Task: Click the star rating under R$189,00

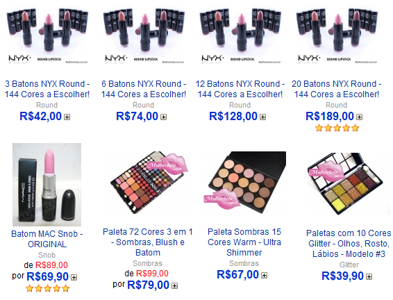Action: pos(337,128)
